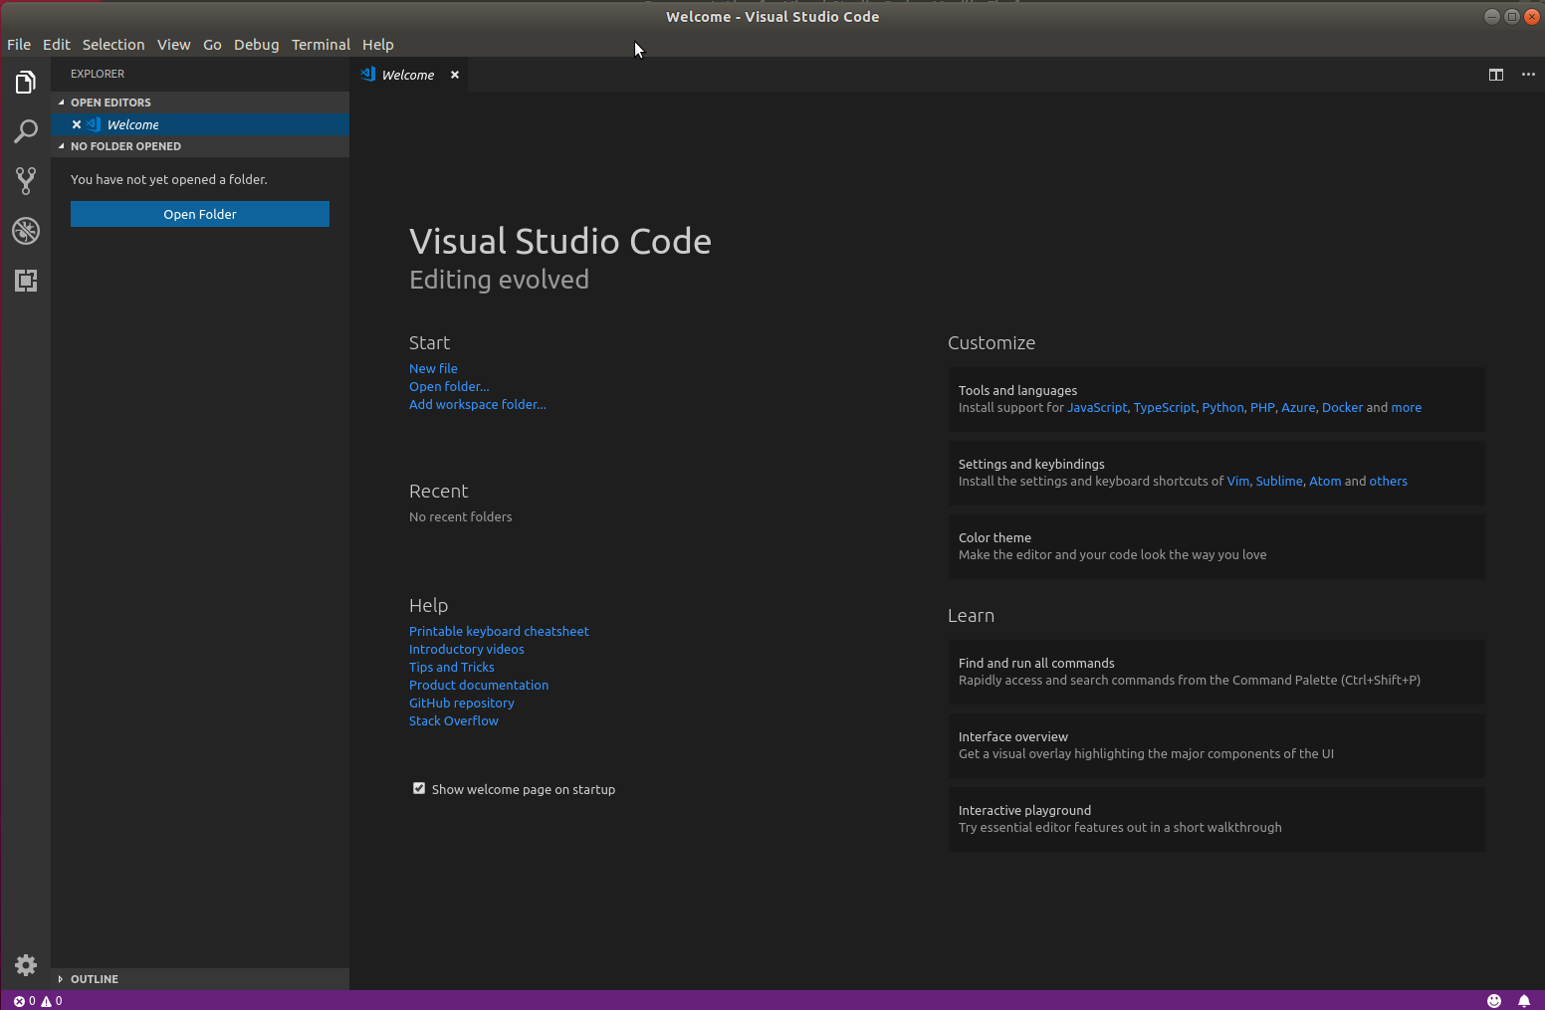The image size is (1545, 1010).
Task: Select the Search icon in the activity bar
Action: pyautogui.click(x=25, y=131)
